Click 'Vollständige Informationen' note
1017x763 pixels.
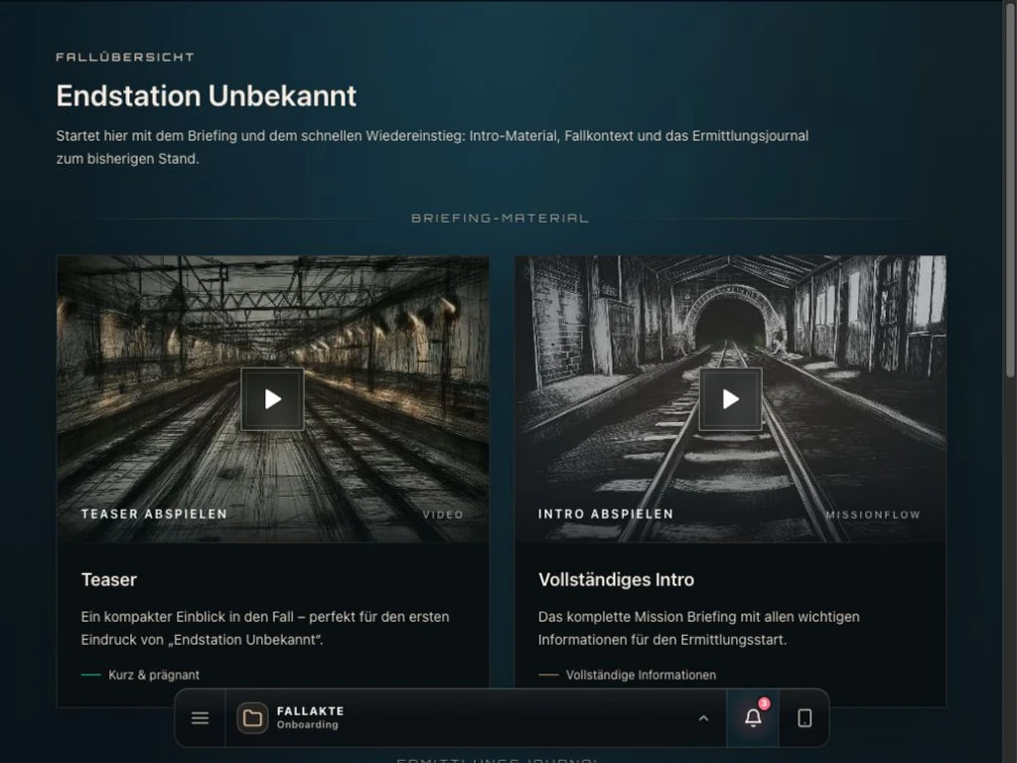(x=641, y=675)
